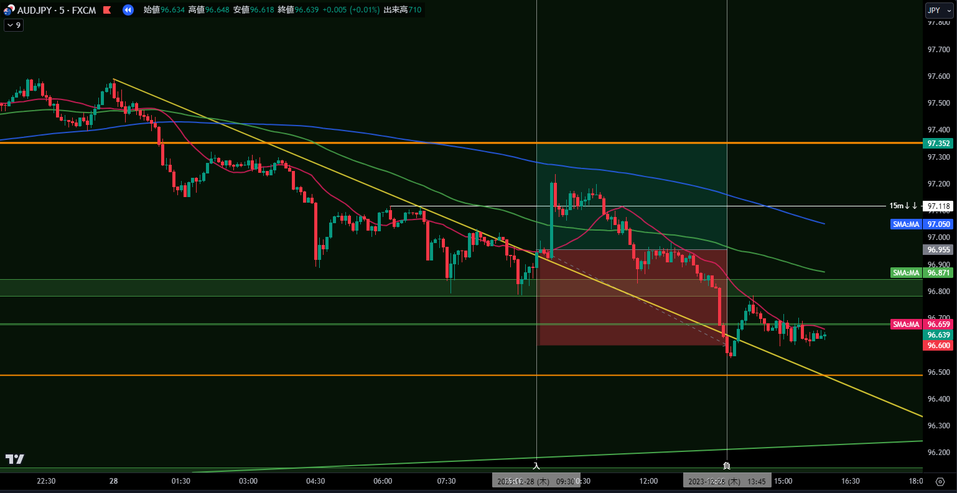Open the JPY currency dropdown
The image size is (957, 493).
click(939, 10)
